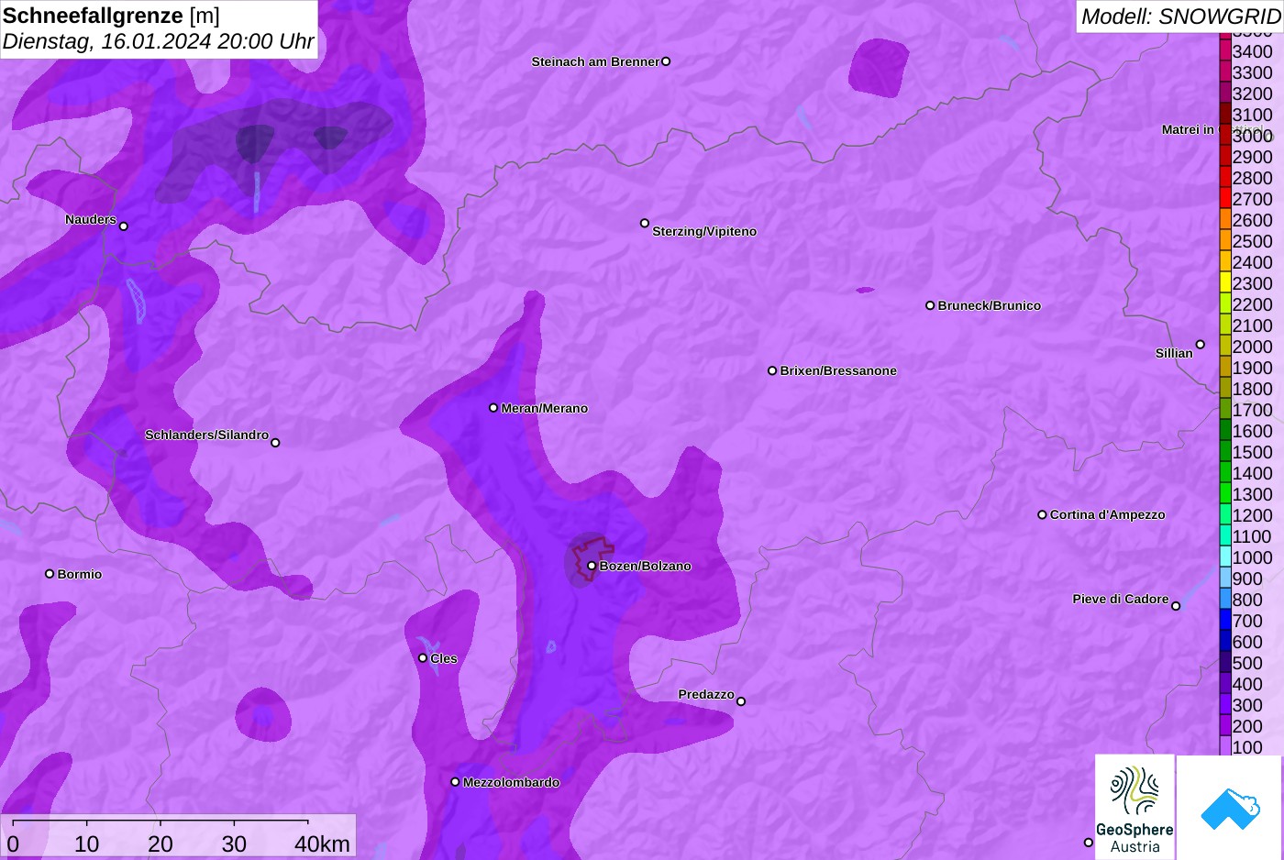Click the legend value '300'

1247,705
